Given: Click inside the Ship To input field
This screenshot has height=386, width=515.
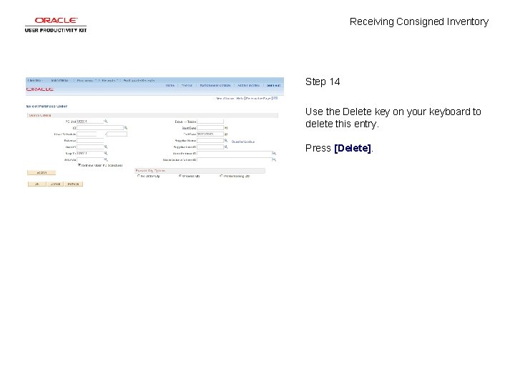Looking at the screenshot, I should click(90, 153).
